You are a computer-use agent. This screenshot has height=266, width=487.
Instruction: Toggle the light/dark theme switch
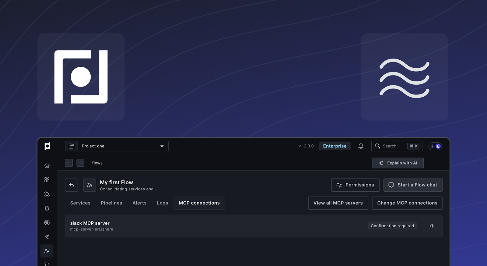pos(435,146)
